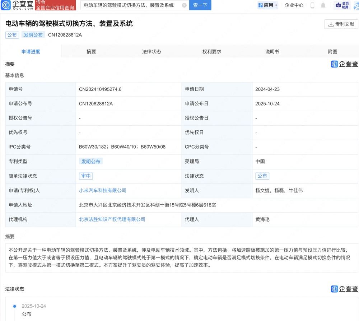Open the 附图 tab
This screenshot has height=321, width=359.
332,51
